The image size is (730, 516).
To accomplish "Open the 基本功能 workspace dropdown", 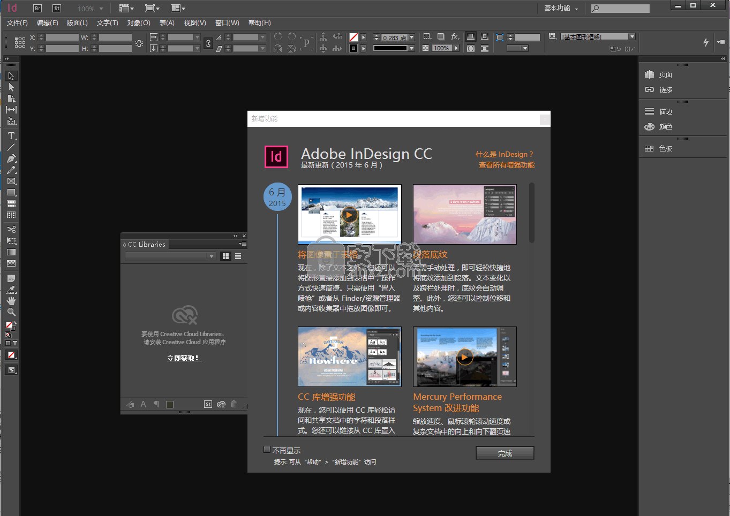I will point(561,8).
